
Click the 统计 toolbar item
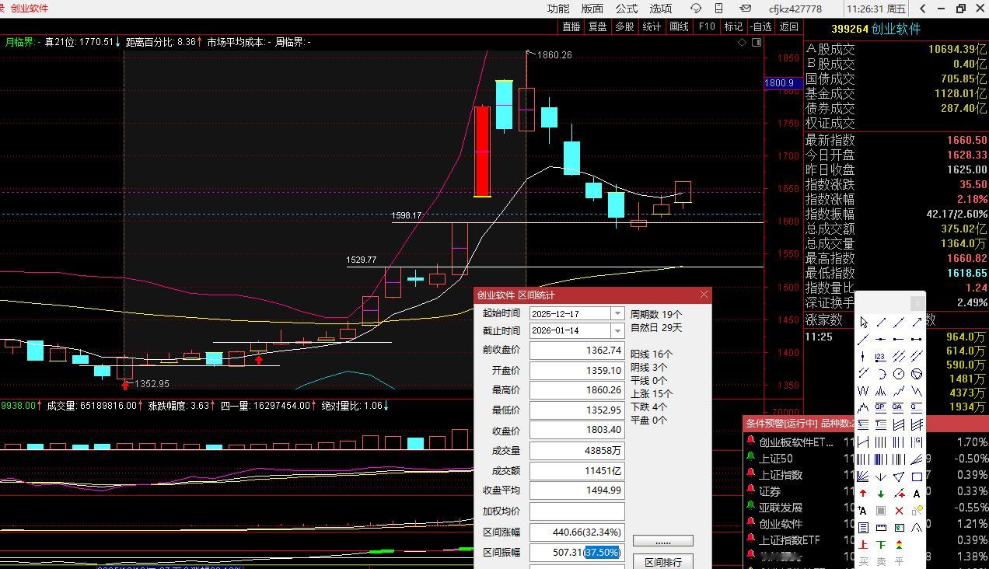point(652,26)
